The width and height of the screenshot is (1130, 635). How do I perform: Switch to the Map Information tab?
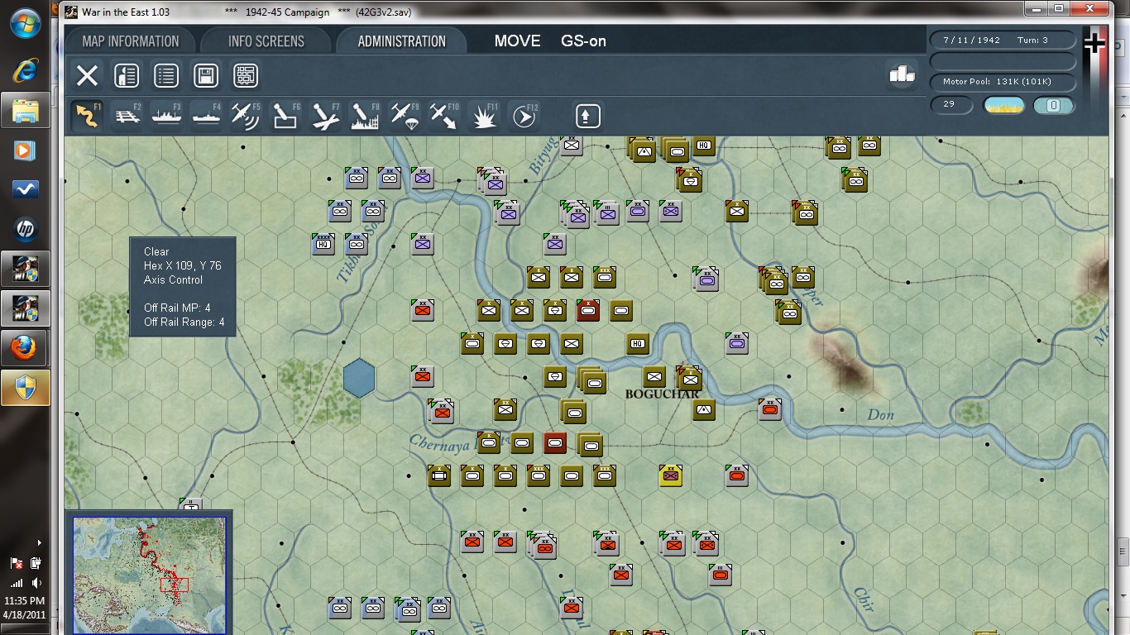[x=131, y=41]
